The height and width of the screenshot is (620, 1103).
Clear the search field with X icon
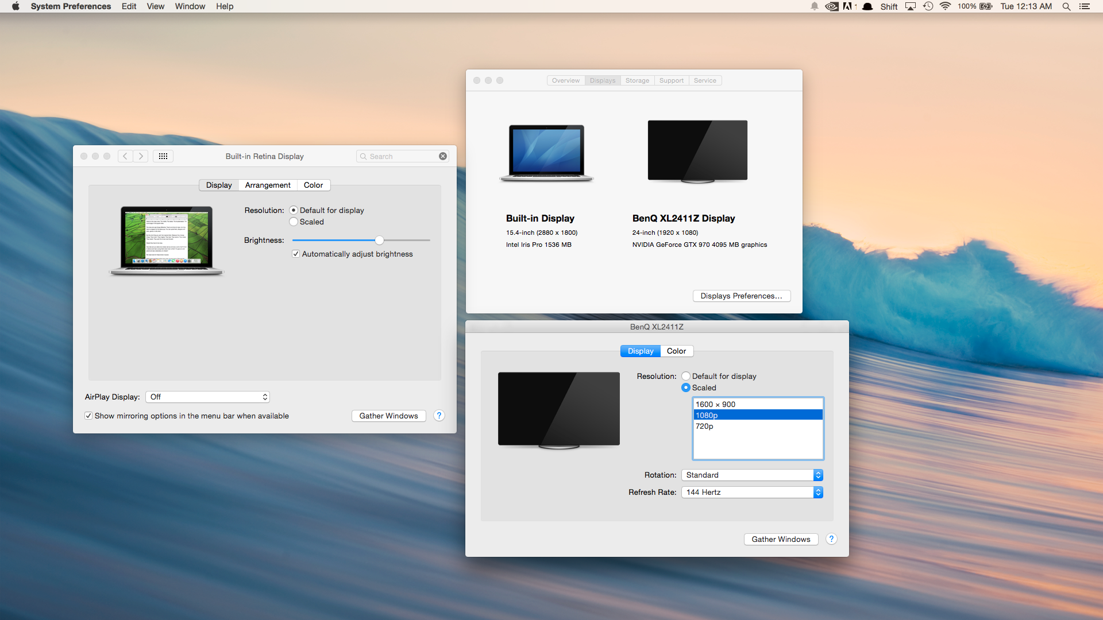point(443,156)
